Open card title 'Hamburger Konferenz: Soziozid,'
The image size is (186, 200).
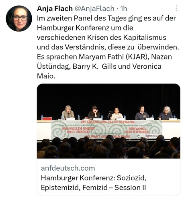(94, 178)
